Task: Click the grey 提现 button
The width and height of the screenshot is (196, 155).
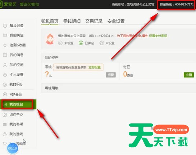Action: tap(111, 75)
